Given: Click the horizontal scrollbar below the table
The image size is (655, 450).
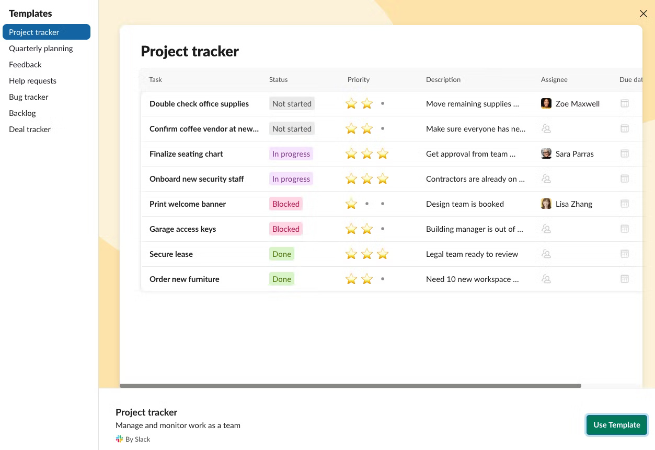Looking at the screenshot, I should (350, 386).
